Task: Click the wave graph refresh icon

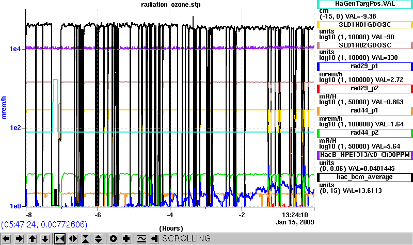Action: (141, 239)
